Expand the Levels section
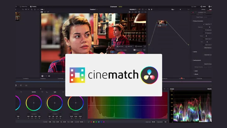This screenshot has width=227, height=128. [x=195, y=71]
